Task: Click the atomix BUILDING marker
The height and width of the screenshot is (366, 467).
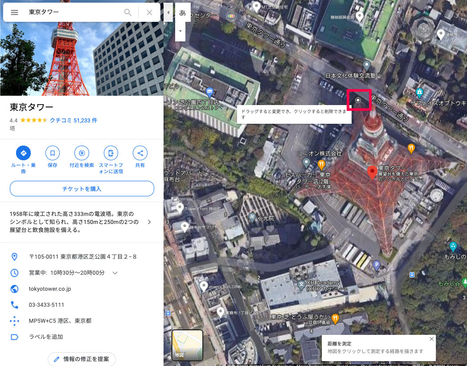Action: 204,286
